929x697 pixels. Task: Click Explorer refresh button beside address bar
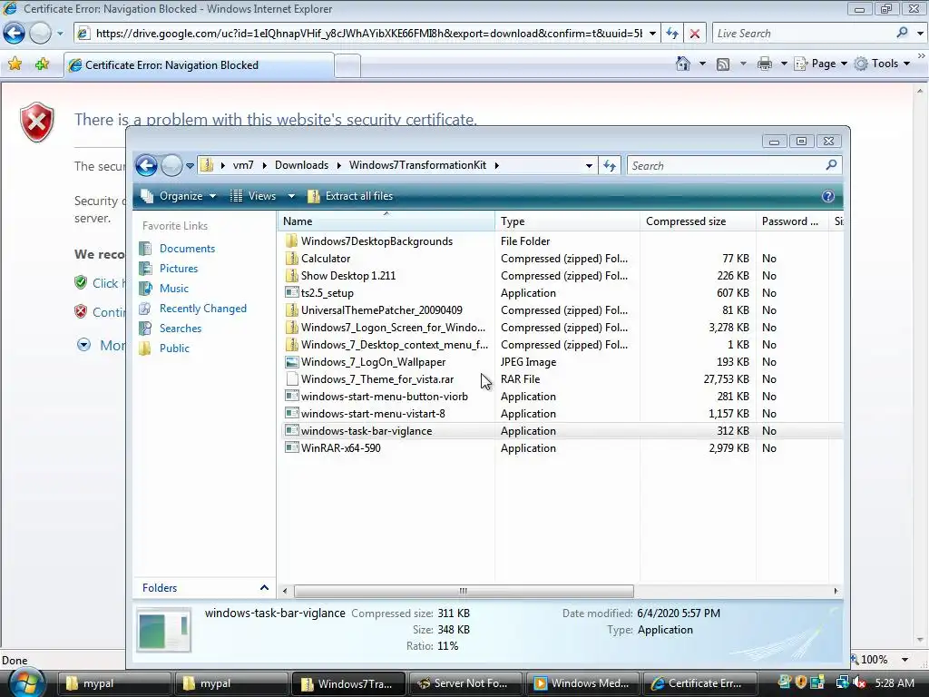610,165
